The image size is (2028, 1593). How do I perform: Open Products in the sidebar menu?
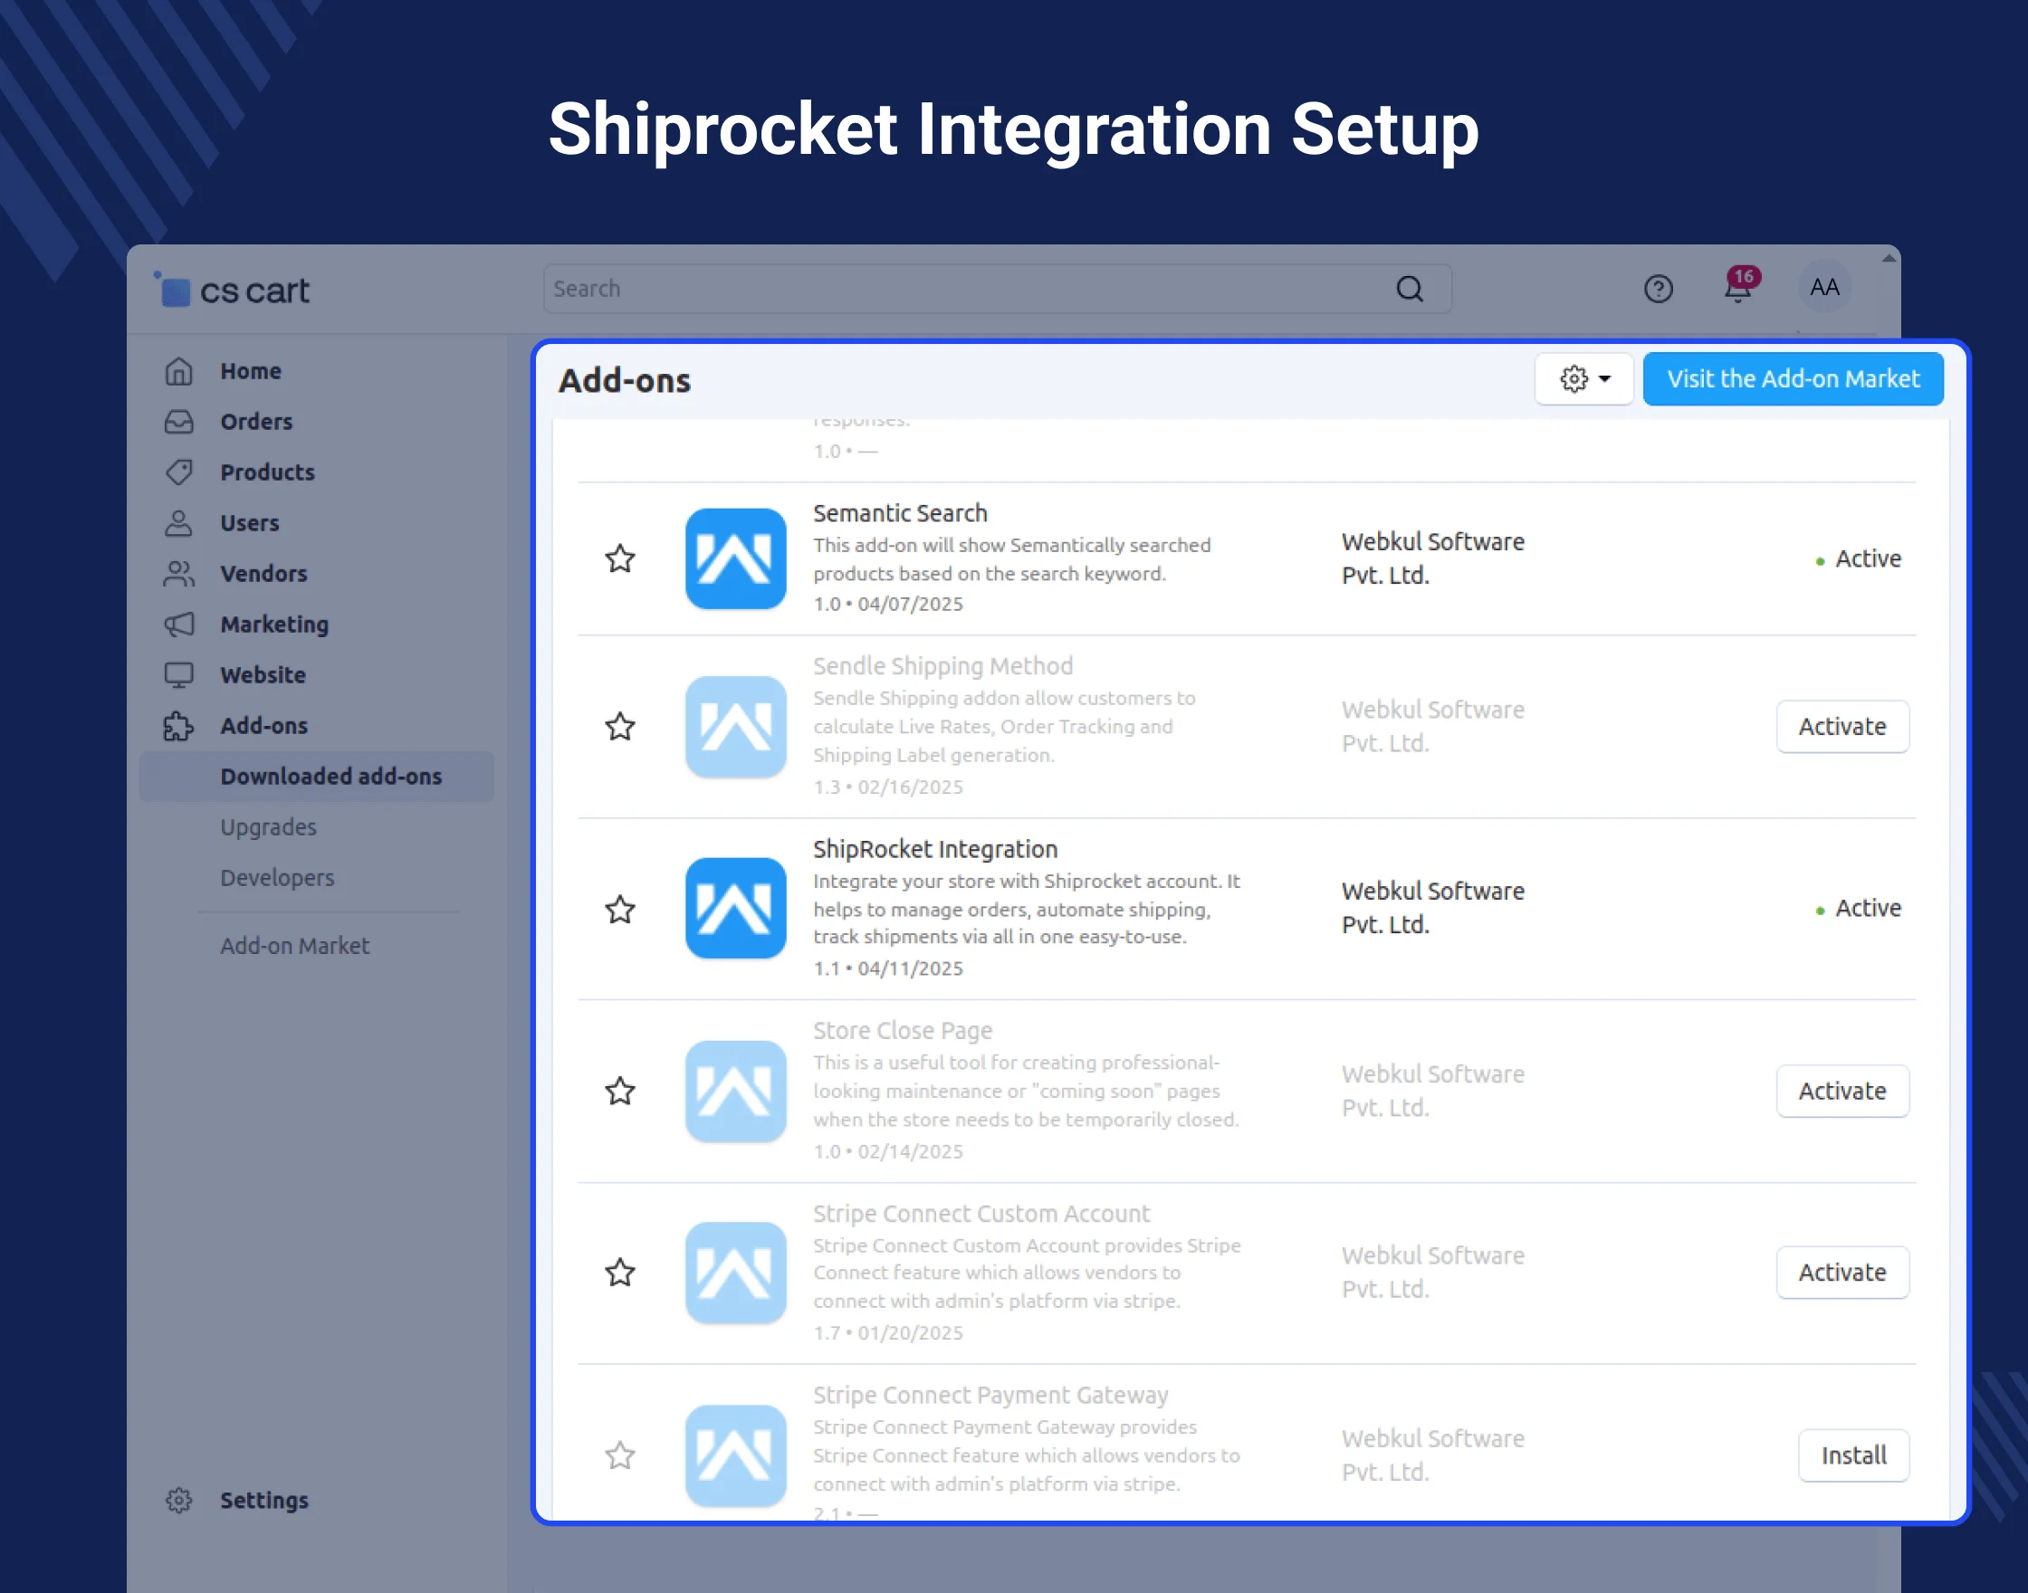coord(267,472)
